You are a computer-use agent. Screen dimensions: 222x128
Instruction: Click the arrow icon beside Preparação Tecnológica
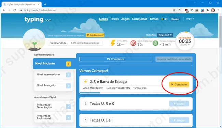pyautogui.click(x=68, y=107)
